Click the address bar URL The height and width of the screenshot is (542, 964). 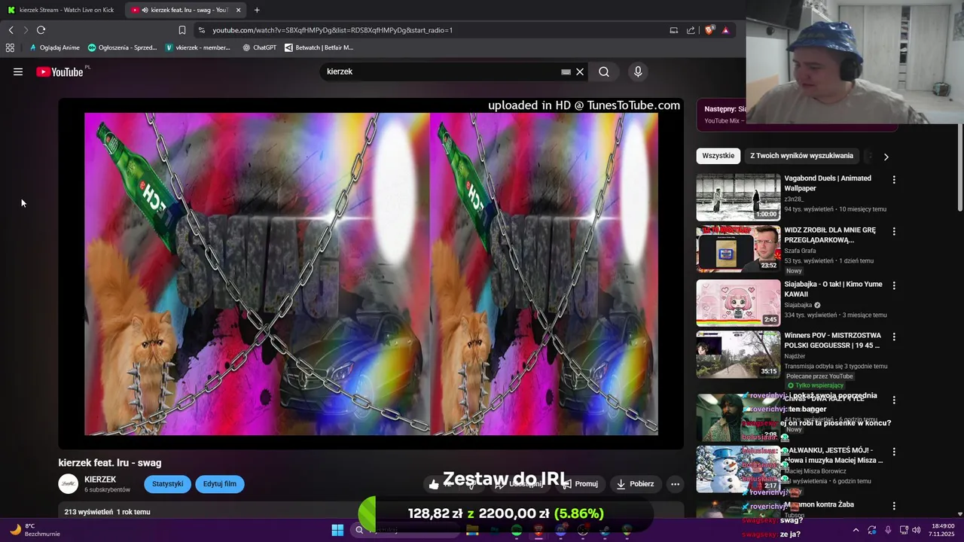point(332,30)
